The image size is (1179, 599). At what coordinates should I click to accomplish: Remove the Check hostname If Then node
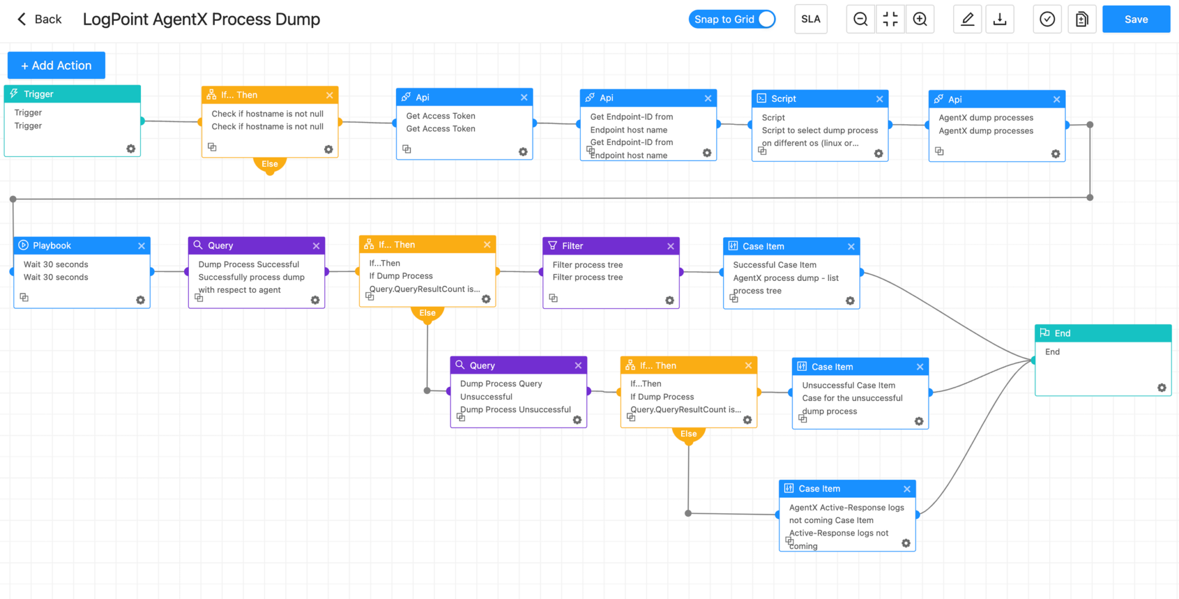click(329, 95)
